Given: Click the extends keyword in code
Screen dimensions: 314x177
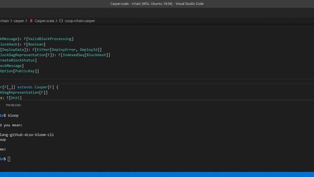Looking at the screenshot, I should click(25, 87).
